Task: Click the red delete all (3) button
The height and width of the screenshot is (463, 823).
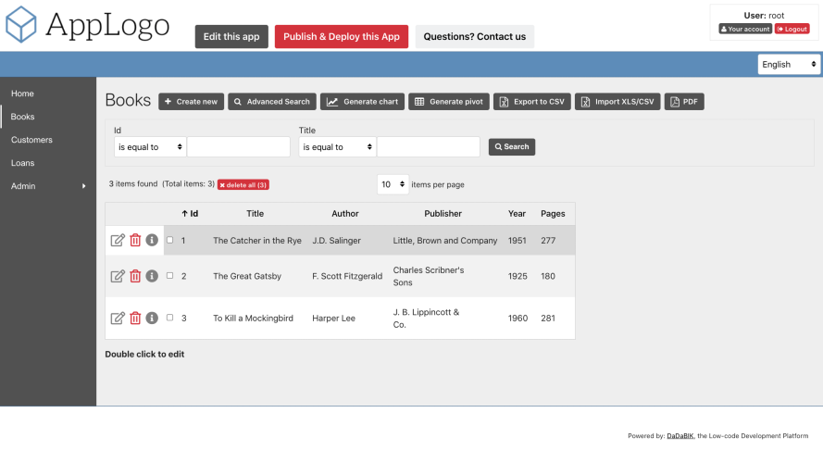Action: (243, 185)
